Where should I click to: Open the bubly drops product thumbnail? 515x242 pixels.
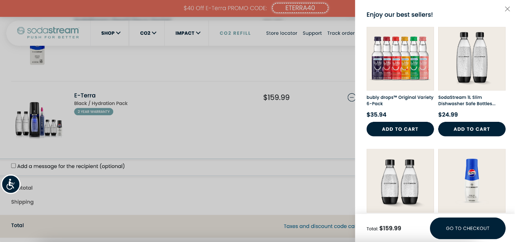(x=400, y=59)
